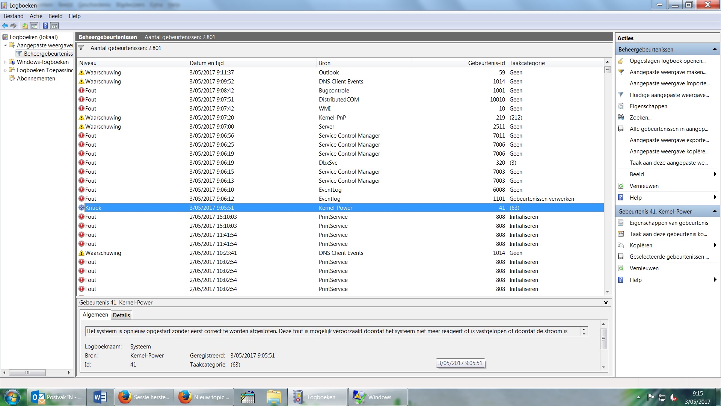The width and height of the screenshot is (721, 406).
Task: Sort by the Taakcategorie column header
Action: click(555, 63)
